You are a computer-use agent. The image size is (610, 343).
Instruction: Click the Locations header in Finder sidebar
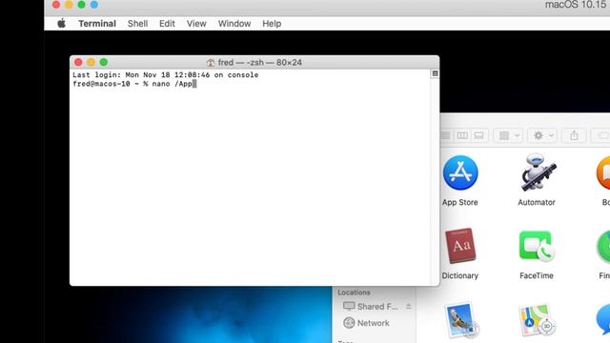point(354,293)
